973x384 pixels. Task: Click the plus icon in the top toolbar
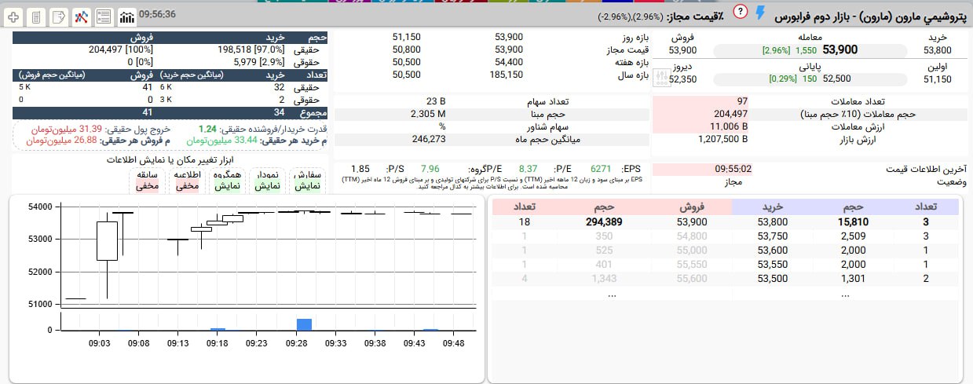click(13, 16)
